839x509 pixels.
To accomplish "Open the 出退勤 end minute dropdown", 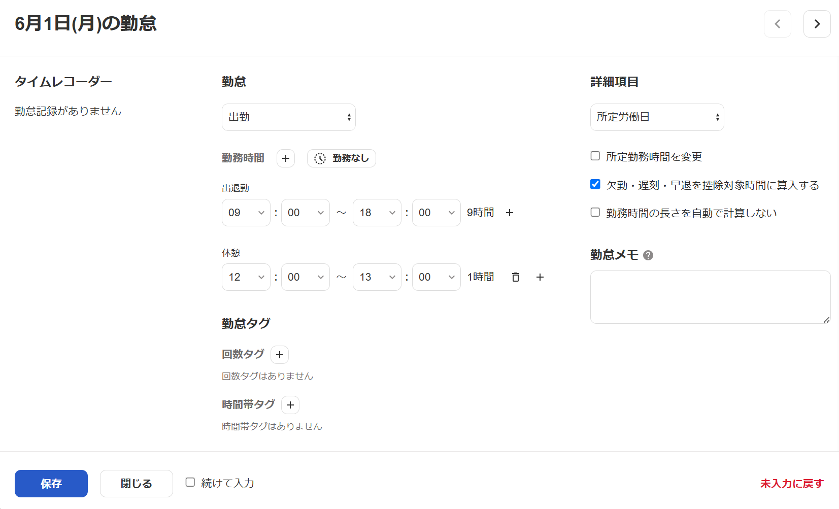I will pyautogui.click(x=437, y=213).
